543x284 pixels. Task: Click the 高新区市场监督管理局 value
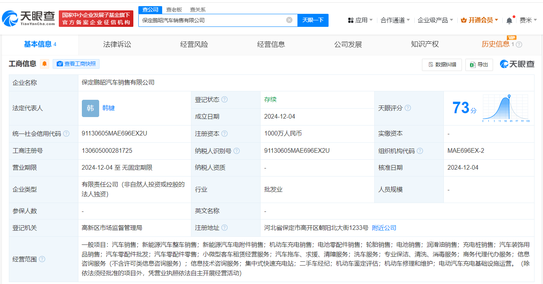[x=112, y=228]
